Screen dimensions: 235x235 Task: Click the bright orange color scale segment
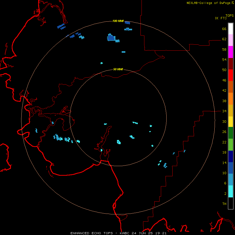click(x=231, y=99)
